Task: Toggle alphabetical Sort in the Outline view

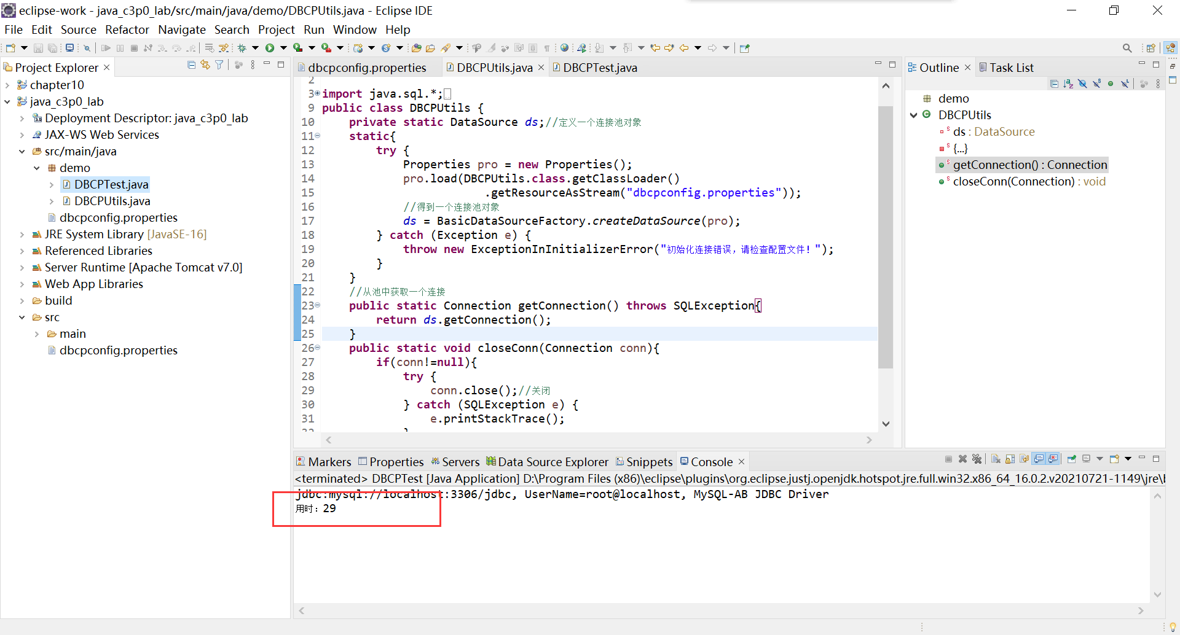Action: (x=1068, y=84)
